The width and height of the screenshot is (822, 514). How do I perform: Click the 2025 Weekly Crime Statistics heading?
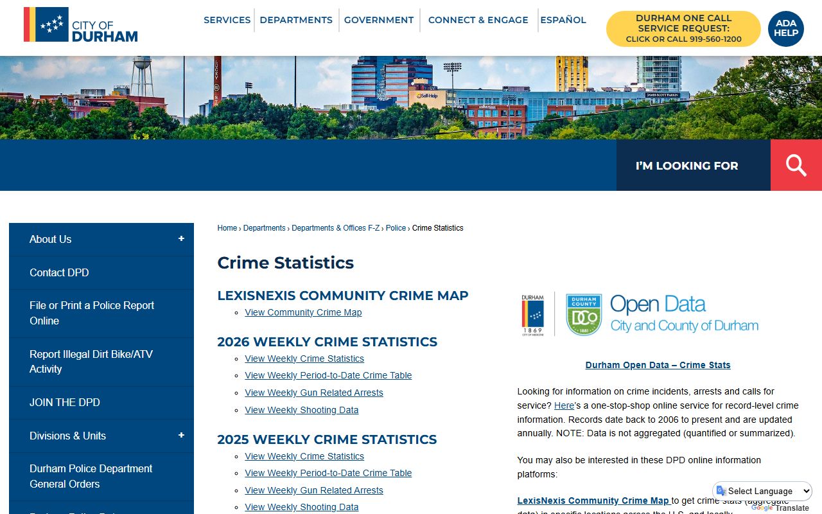tap(327, 439)
